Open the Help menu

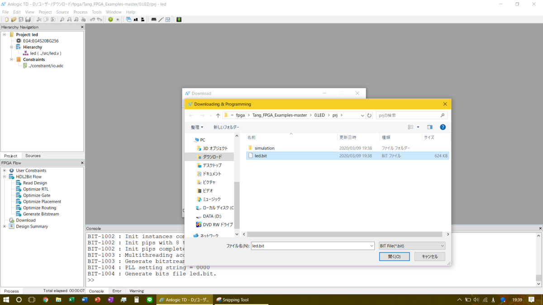coord(130,12)
